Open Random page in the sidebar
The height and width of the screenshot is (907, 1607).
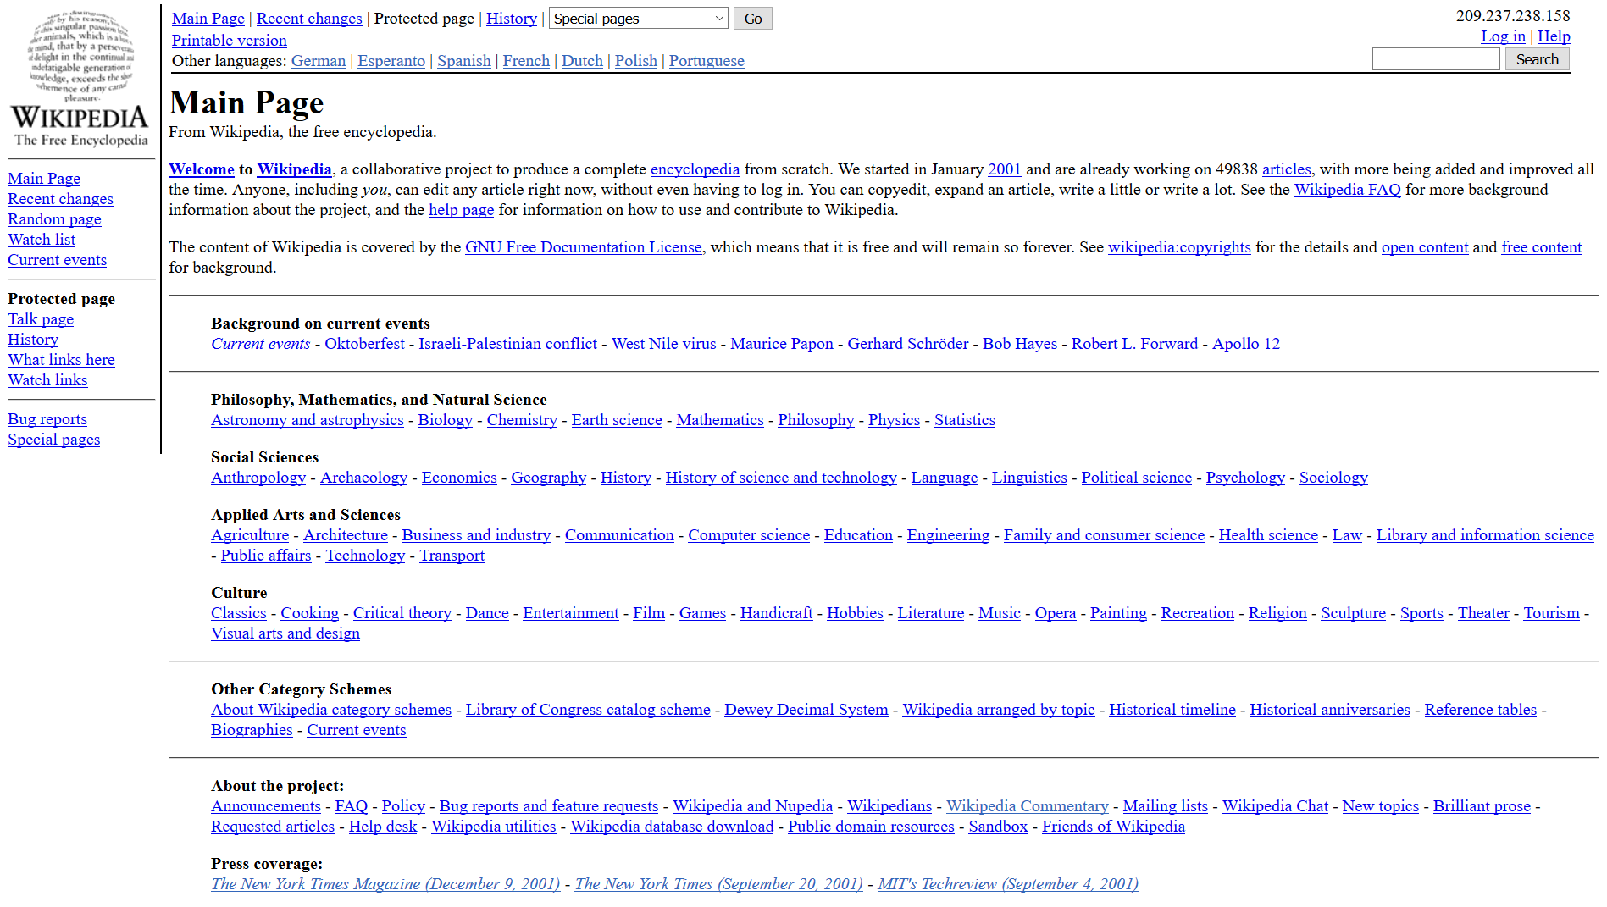pos(54,219)
